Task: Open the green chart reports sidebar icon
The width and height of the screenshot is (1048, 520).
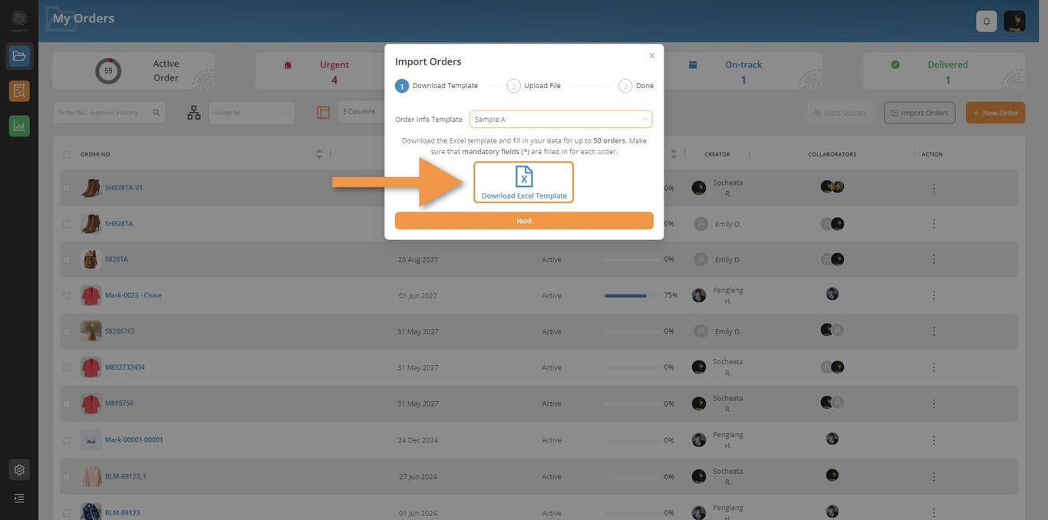Action: (19, 126)
